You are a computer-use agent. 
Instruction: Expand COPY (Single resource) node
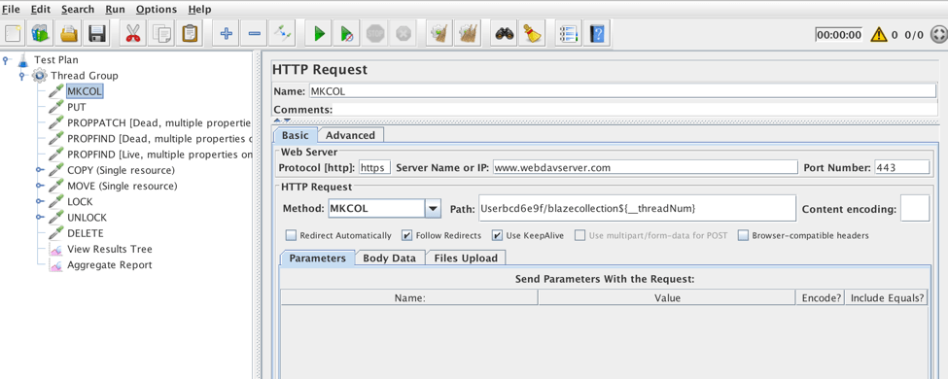tap(40, 170)
